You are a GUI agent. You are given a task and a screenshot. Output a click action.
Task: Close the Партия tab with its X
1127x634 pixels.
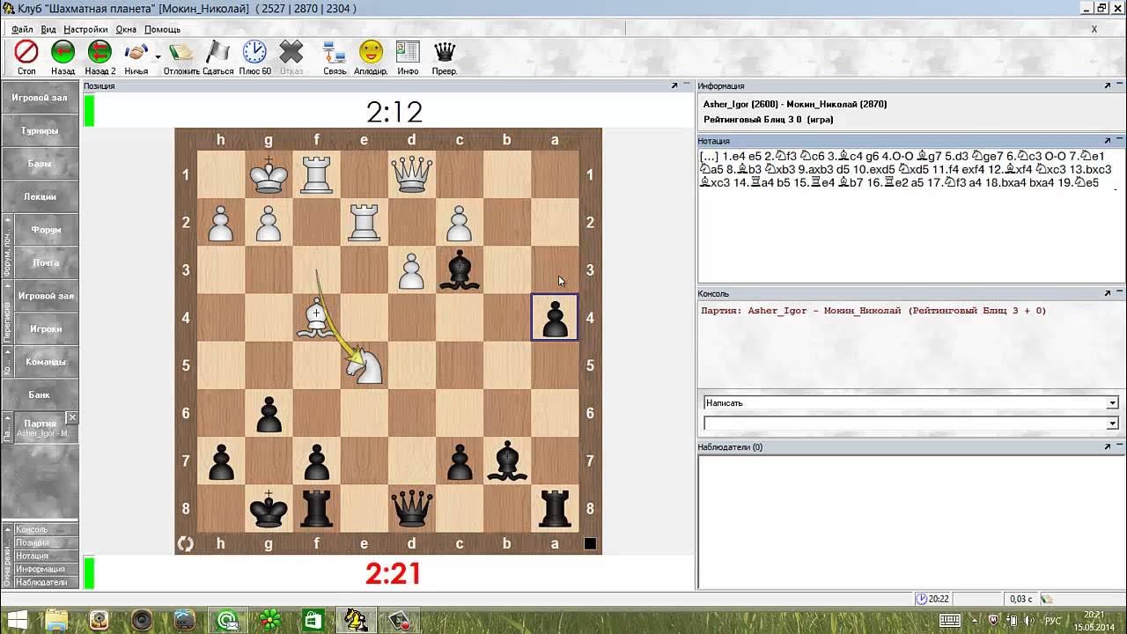(73, 417)
